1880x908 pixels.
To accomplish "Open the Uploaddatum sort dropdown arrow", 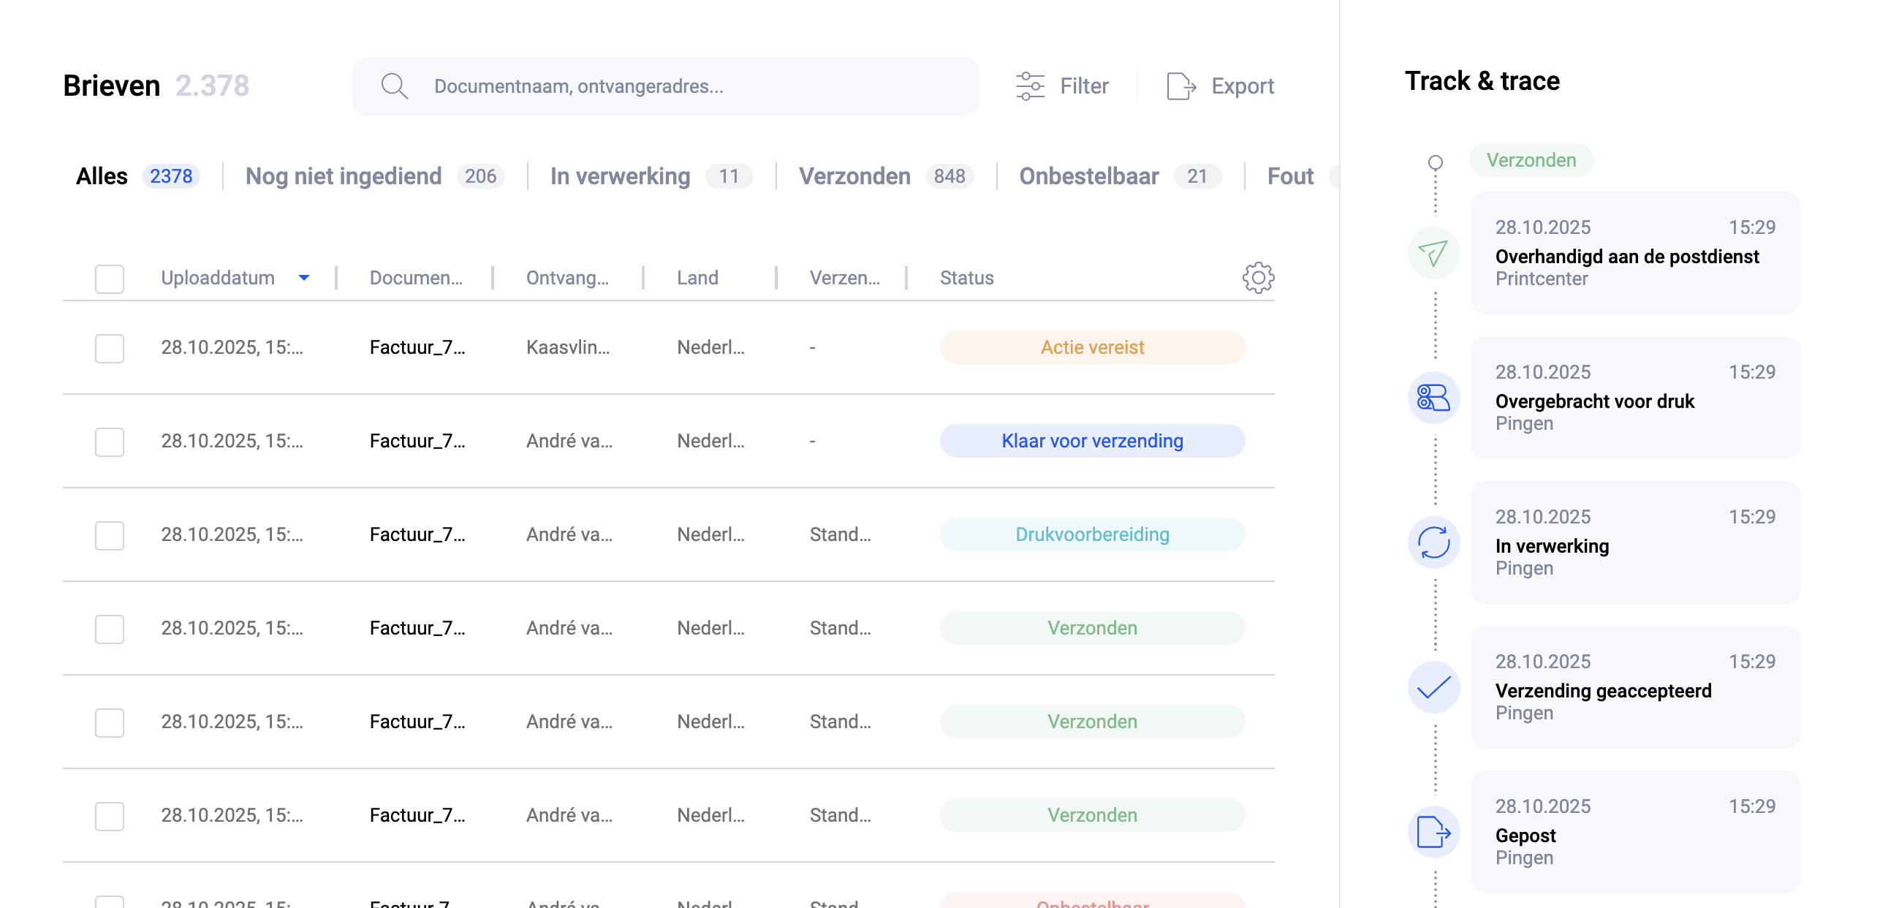I will click(x=304, y=279).
